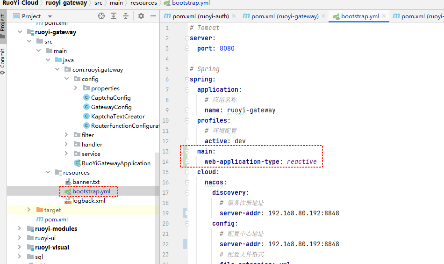Open Project panel settings gear
Viewport: 444px width, 264px height.
tap(141, 16)
